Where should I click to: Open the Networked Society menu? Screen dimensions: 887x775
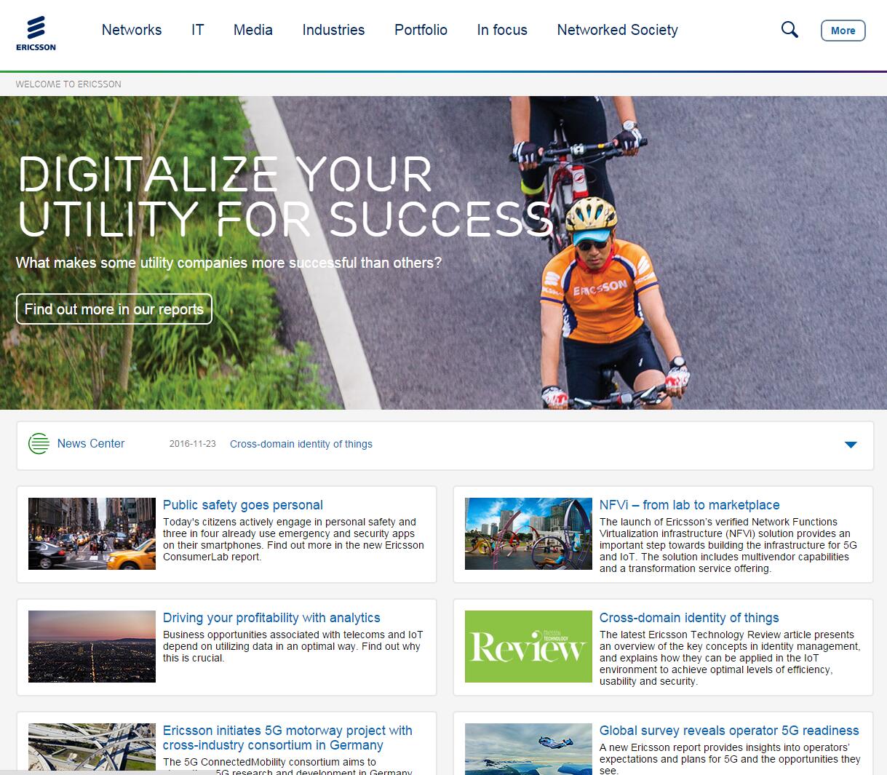[x=617, y=30]
